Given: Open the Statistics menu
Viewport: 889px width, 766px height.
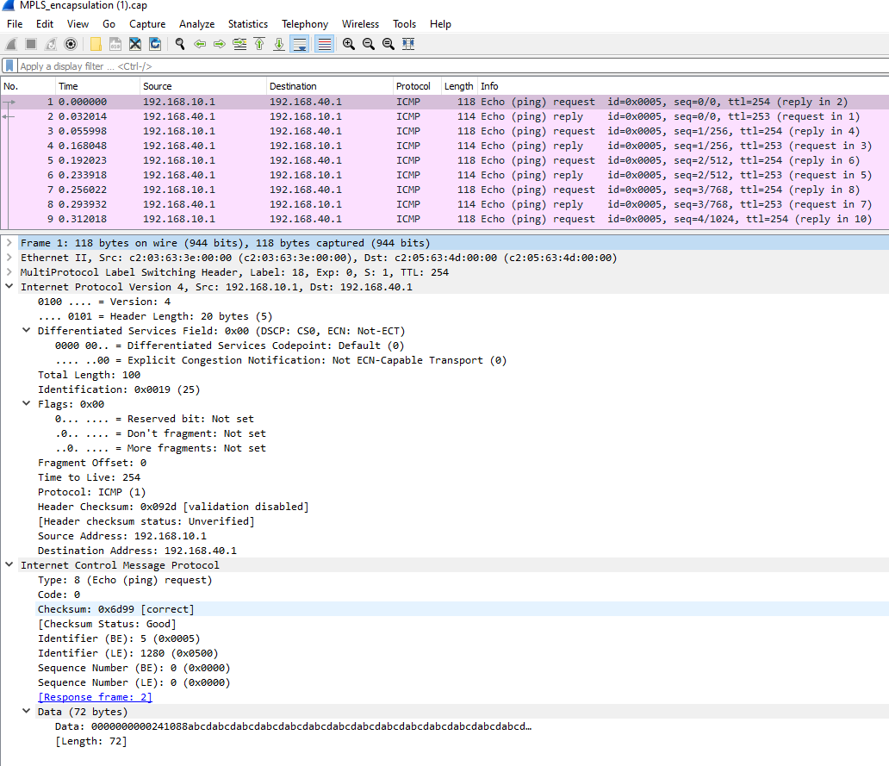Looking at the screenshot, I should point(248,23).
